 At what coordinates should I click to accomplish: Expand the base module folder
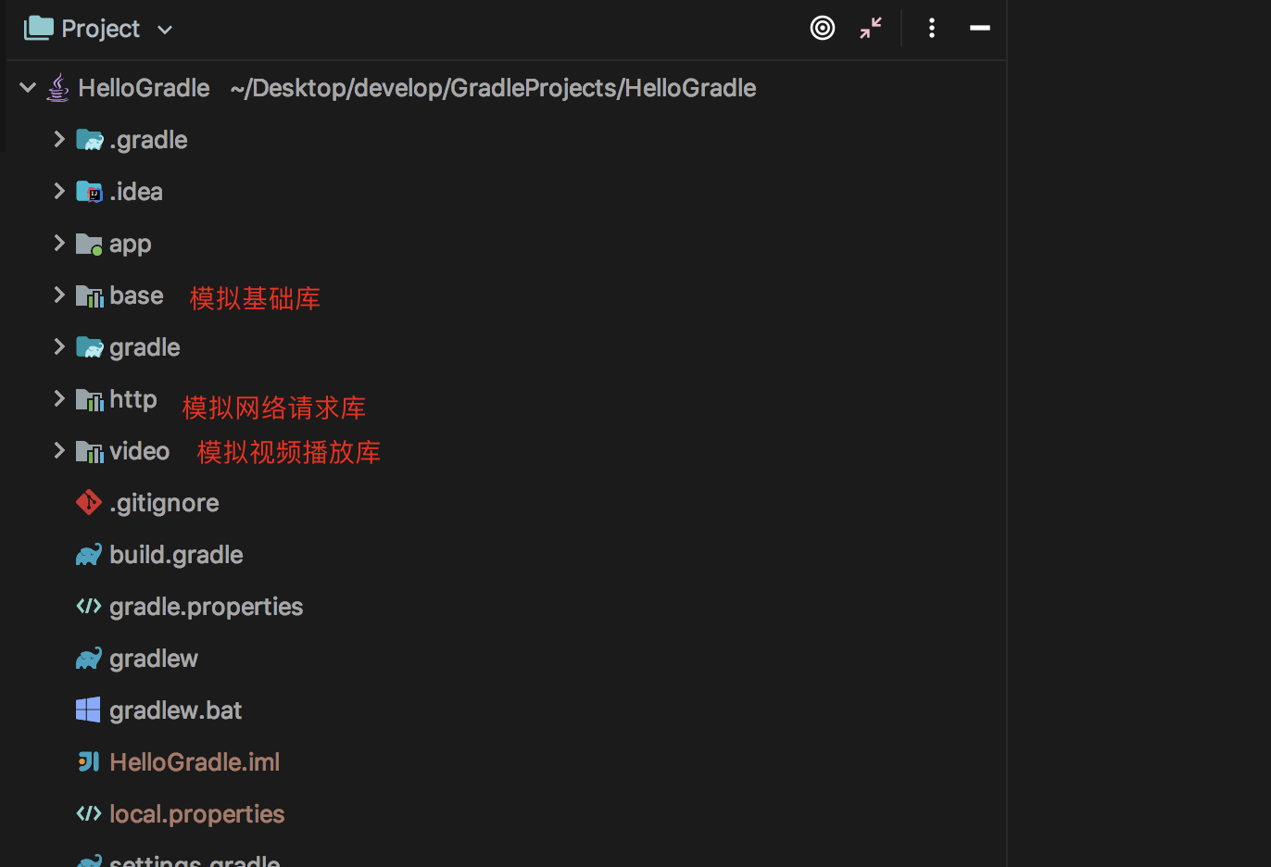(x=59, y=295)
